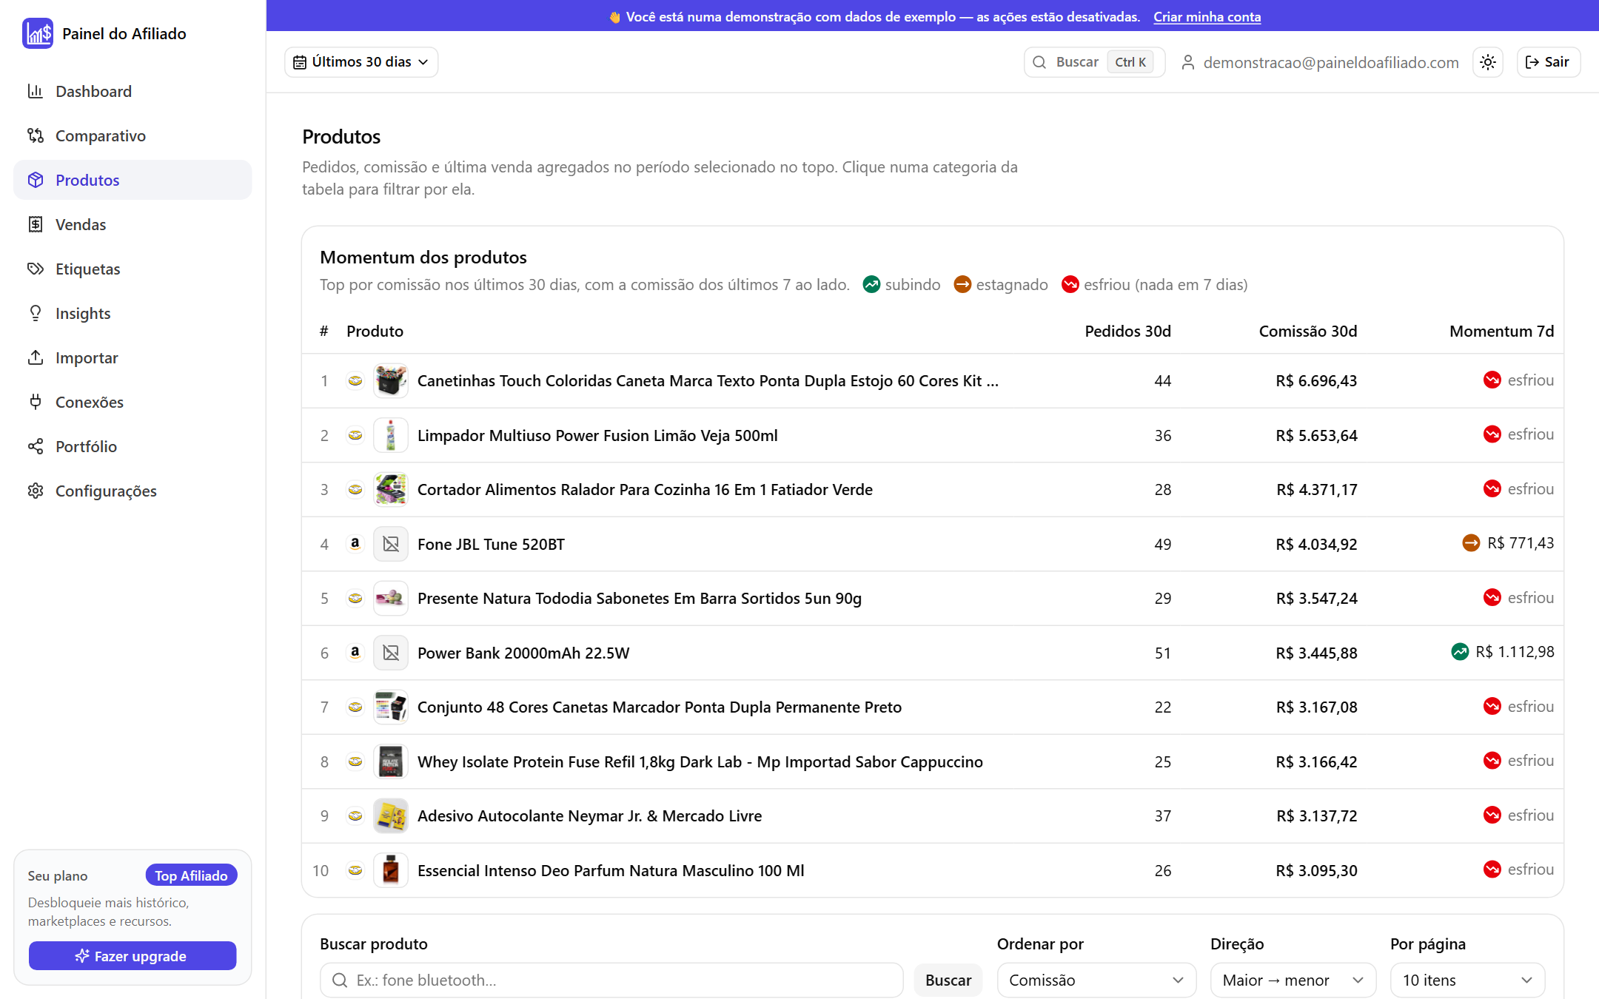Click the red esfriou icon on Canetinhas row
This screenshot has width=1599, height=999.
point(1492,380)
